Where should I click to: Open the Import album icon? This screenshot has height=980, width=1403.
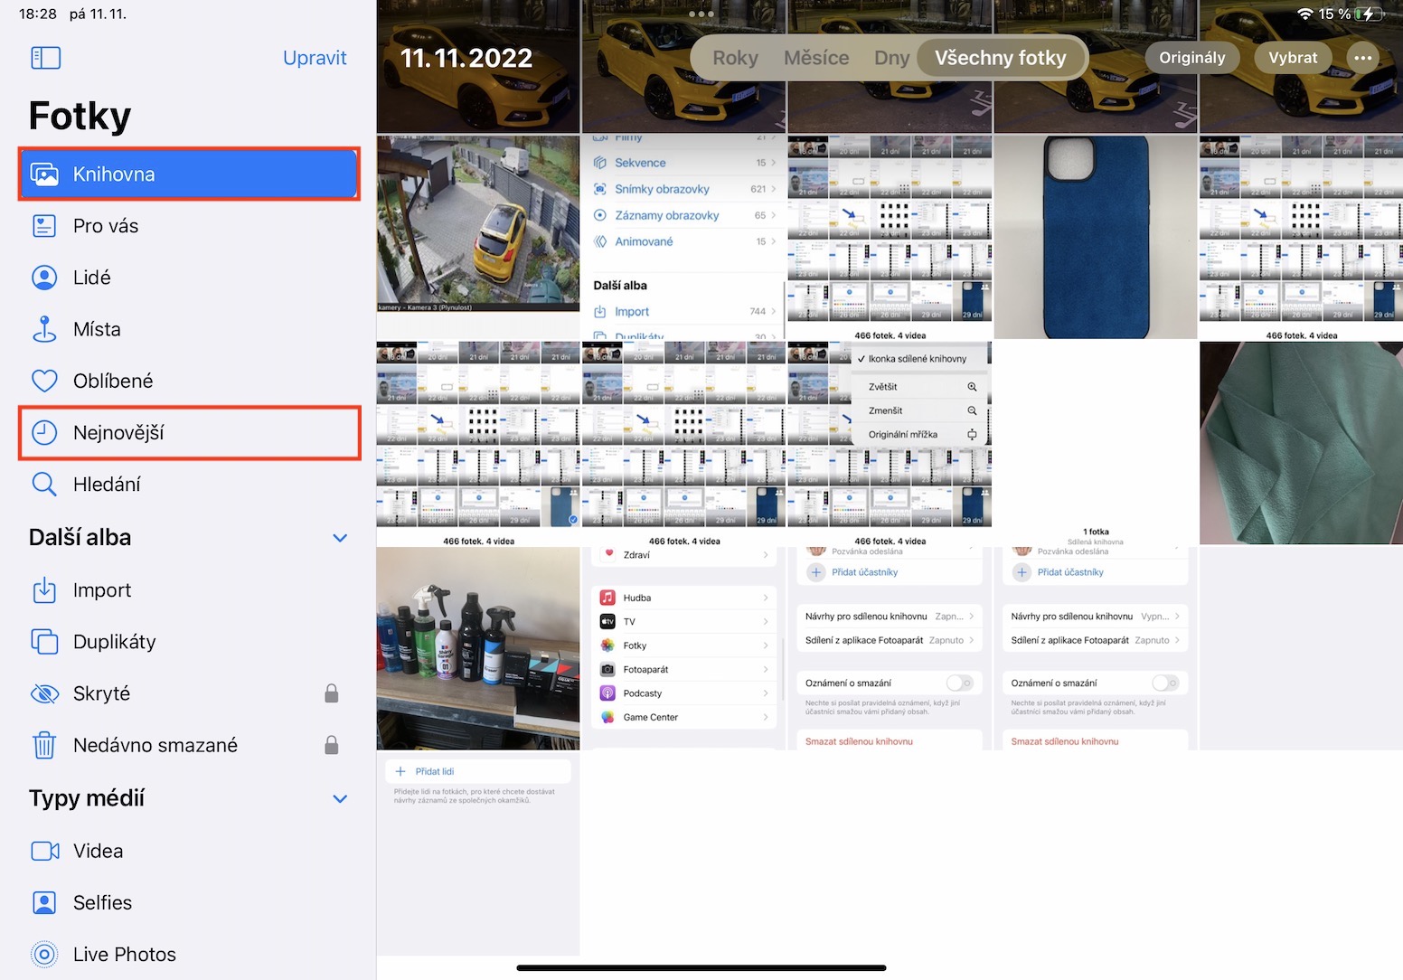[x=44, y=590]
